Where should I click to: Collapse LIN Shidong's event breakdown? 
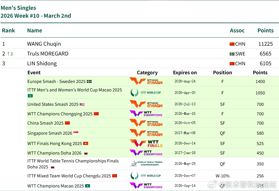42,63
